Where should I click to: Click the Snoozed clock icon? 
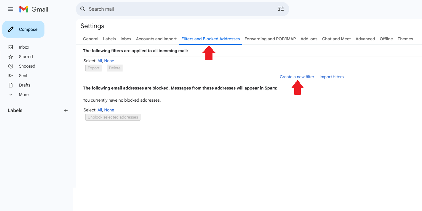(x=11, y=66)
